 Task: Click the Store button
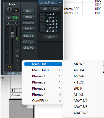point(51,37)
